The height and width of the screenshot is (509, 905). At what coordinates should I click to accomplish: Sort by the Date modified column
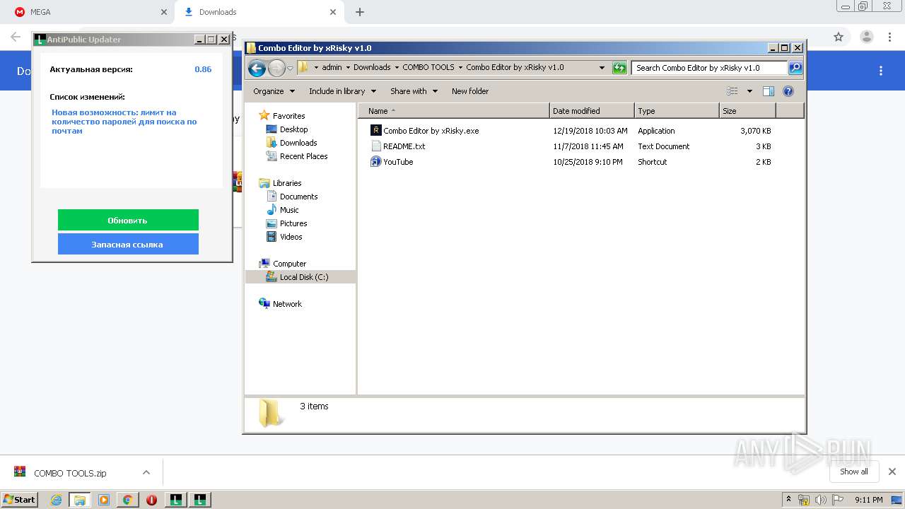coord(592,111)
